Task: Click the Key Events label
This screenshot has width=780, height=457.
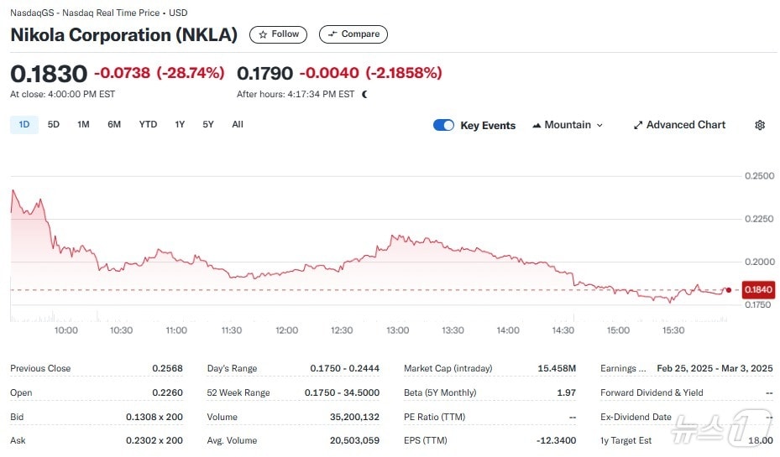Action: coord(488,126)
